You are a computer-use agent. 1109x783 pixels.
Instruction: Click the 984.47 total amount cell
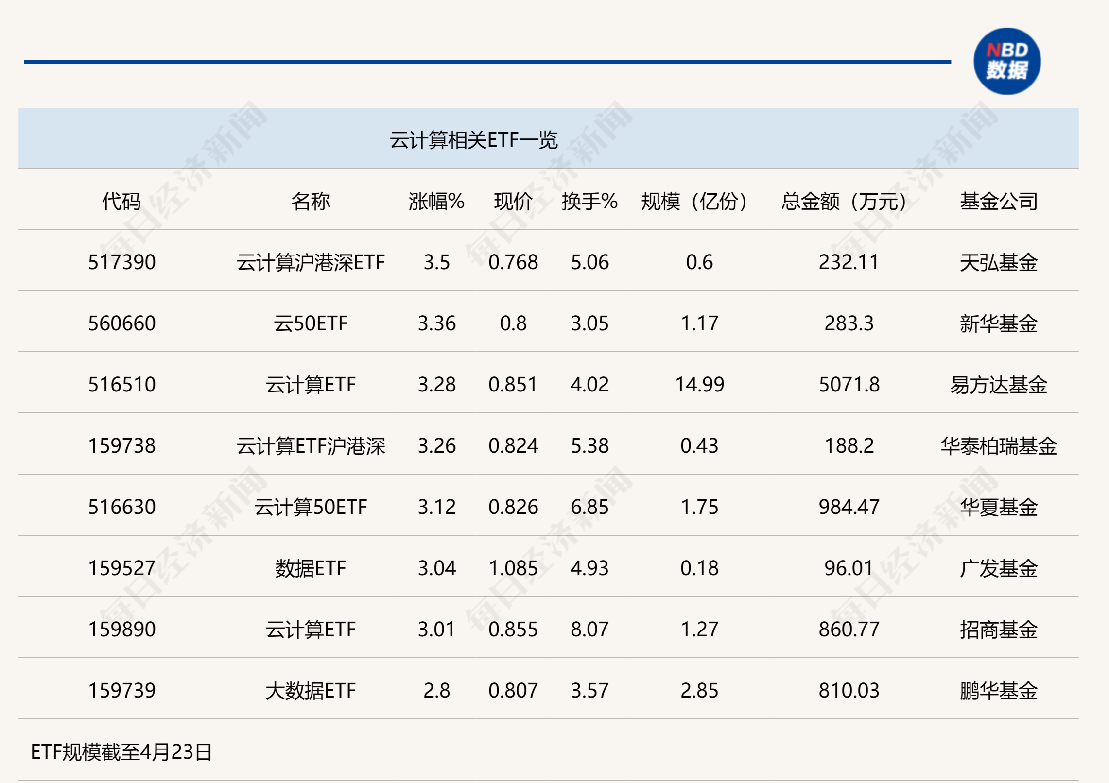click(x=849, y=507)
